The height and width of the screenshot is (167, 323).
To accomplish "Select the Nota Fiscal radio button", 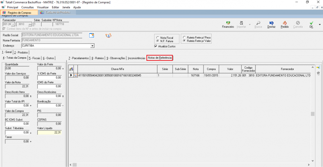I will pos(158,38).
